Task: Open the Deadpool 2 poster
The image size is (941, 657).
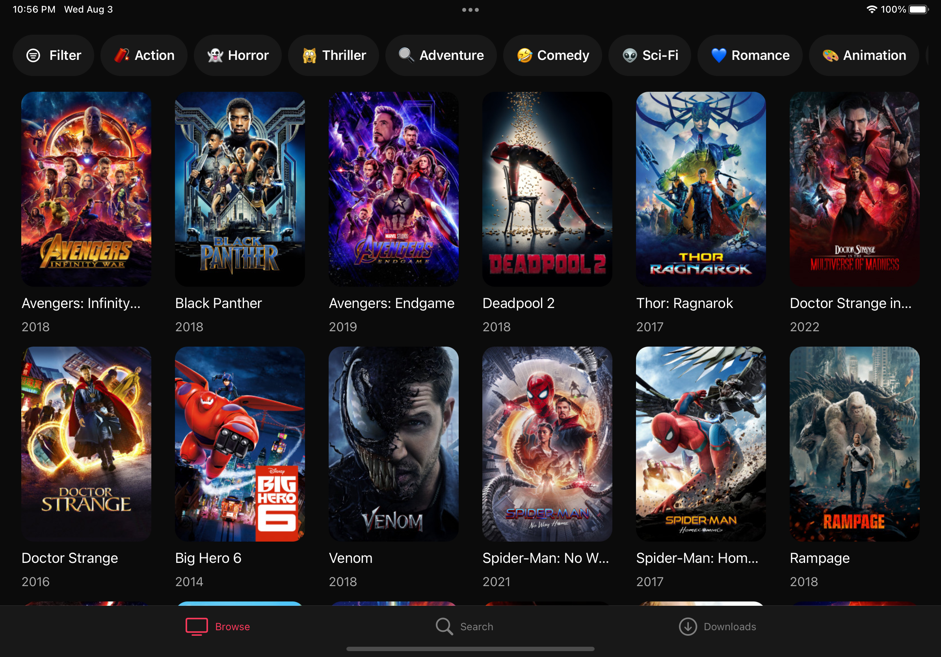Action: pos(547,189)
